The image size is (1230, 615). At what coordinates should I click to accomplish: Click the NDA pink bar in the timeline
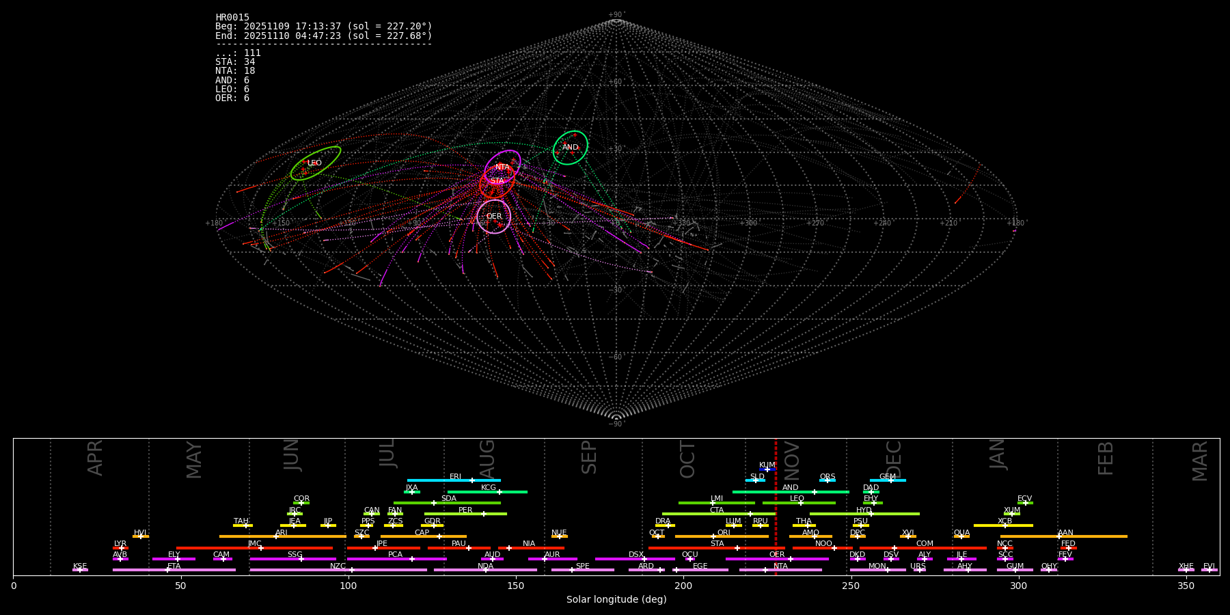coord(485,570)
